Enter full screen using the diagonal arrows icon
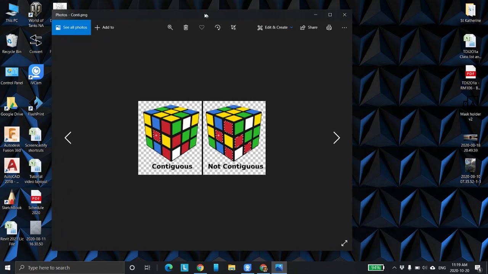The height and width of the screenshot is (274, 488). (x=344, y=243)
